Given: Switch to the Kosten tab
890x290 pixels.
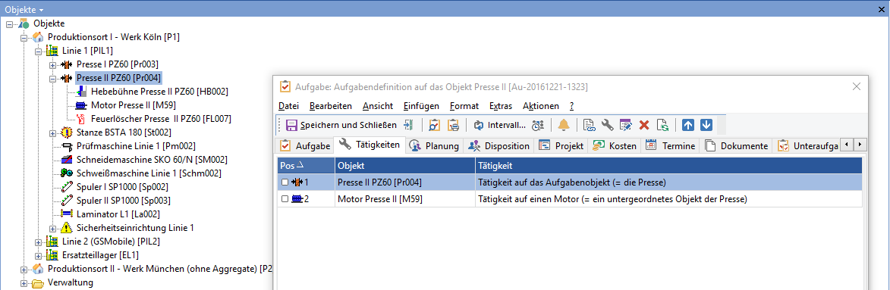Looking at the screenshot, I should 614,145.
